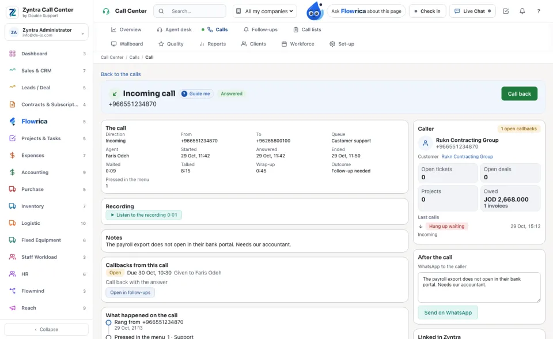Ask Flowrica about this page

tap(366, 11)
